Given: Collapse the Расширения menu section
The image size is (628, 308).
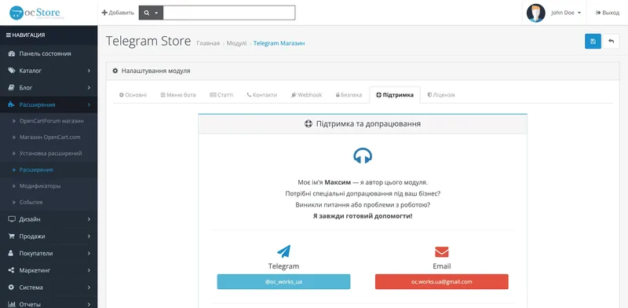Looking at the screenshot, I should [x=49, y=104].
